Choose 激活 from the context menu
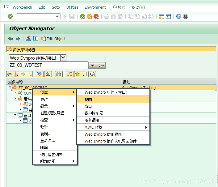The height and width of the screenshot is (187, 218). click(54, 127)
